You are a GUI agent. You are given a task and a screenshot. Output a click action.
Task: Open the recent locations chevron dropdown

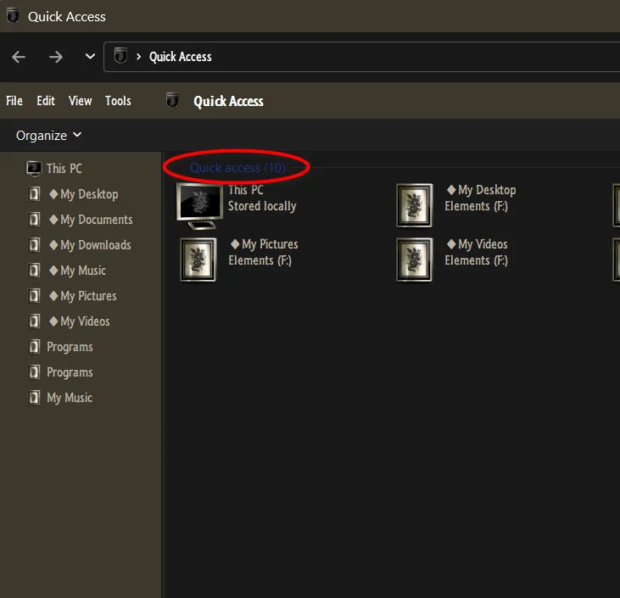coord(90,57)
